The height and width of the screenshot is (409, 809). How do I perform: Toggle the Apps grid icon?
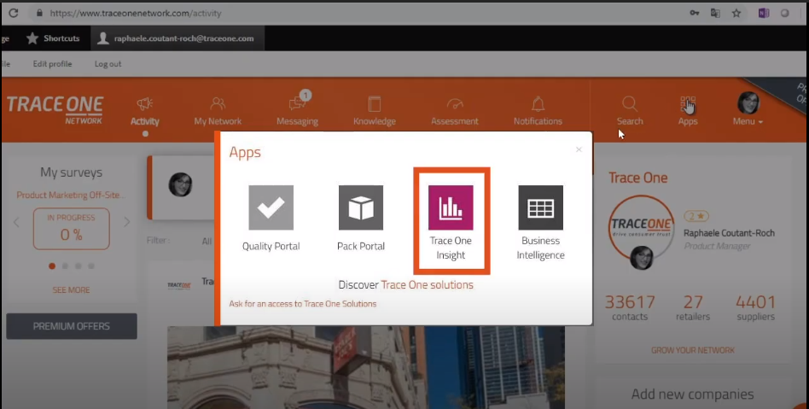click(688, 104)
